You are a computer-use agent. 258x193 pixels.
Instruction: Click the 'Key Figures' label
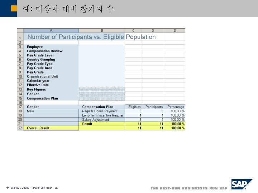tap(36, 89)
